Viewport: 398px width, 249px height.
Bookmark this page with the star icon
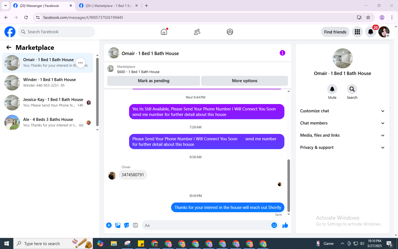click(x=368, y=17)
